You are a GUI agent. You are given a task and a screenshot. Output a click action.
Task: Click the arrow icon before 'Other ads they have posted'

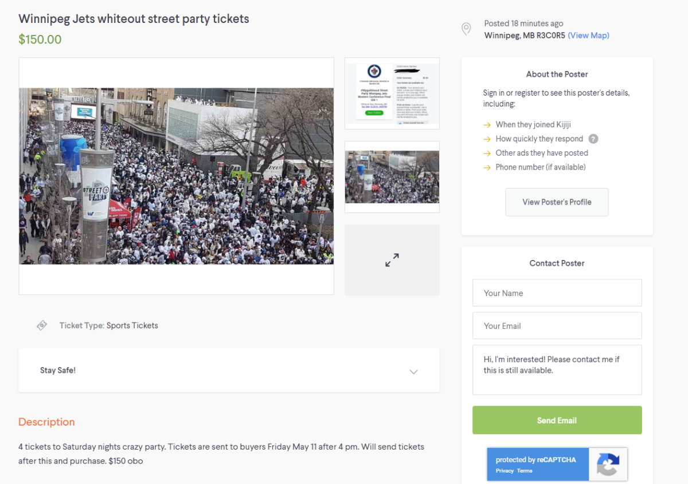[487, 153]
